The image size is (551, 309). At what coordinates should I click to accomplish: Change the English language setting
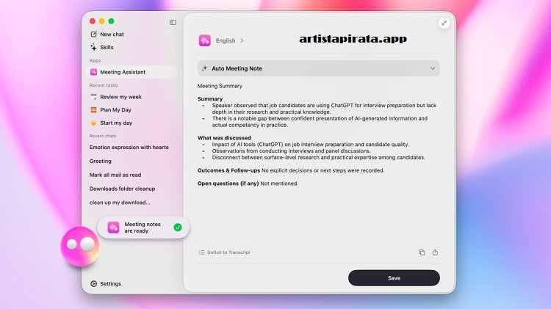click(226, 40)
